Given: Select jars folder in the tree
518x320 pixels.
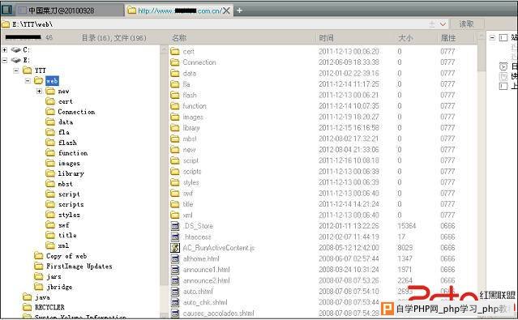Looking at the screenshot, I should coord(54,276).
